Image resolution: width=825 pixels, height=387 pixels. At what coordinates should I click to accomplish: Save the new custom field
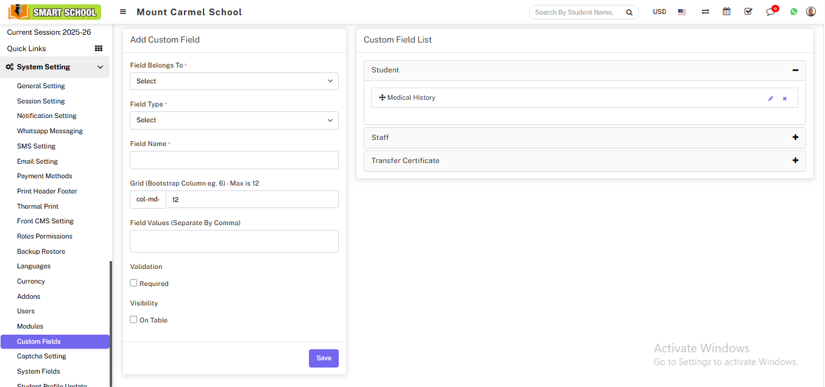click(x=324, y=358)
